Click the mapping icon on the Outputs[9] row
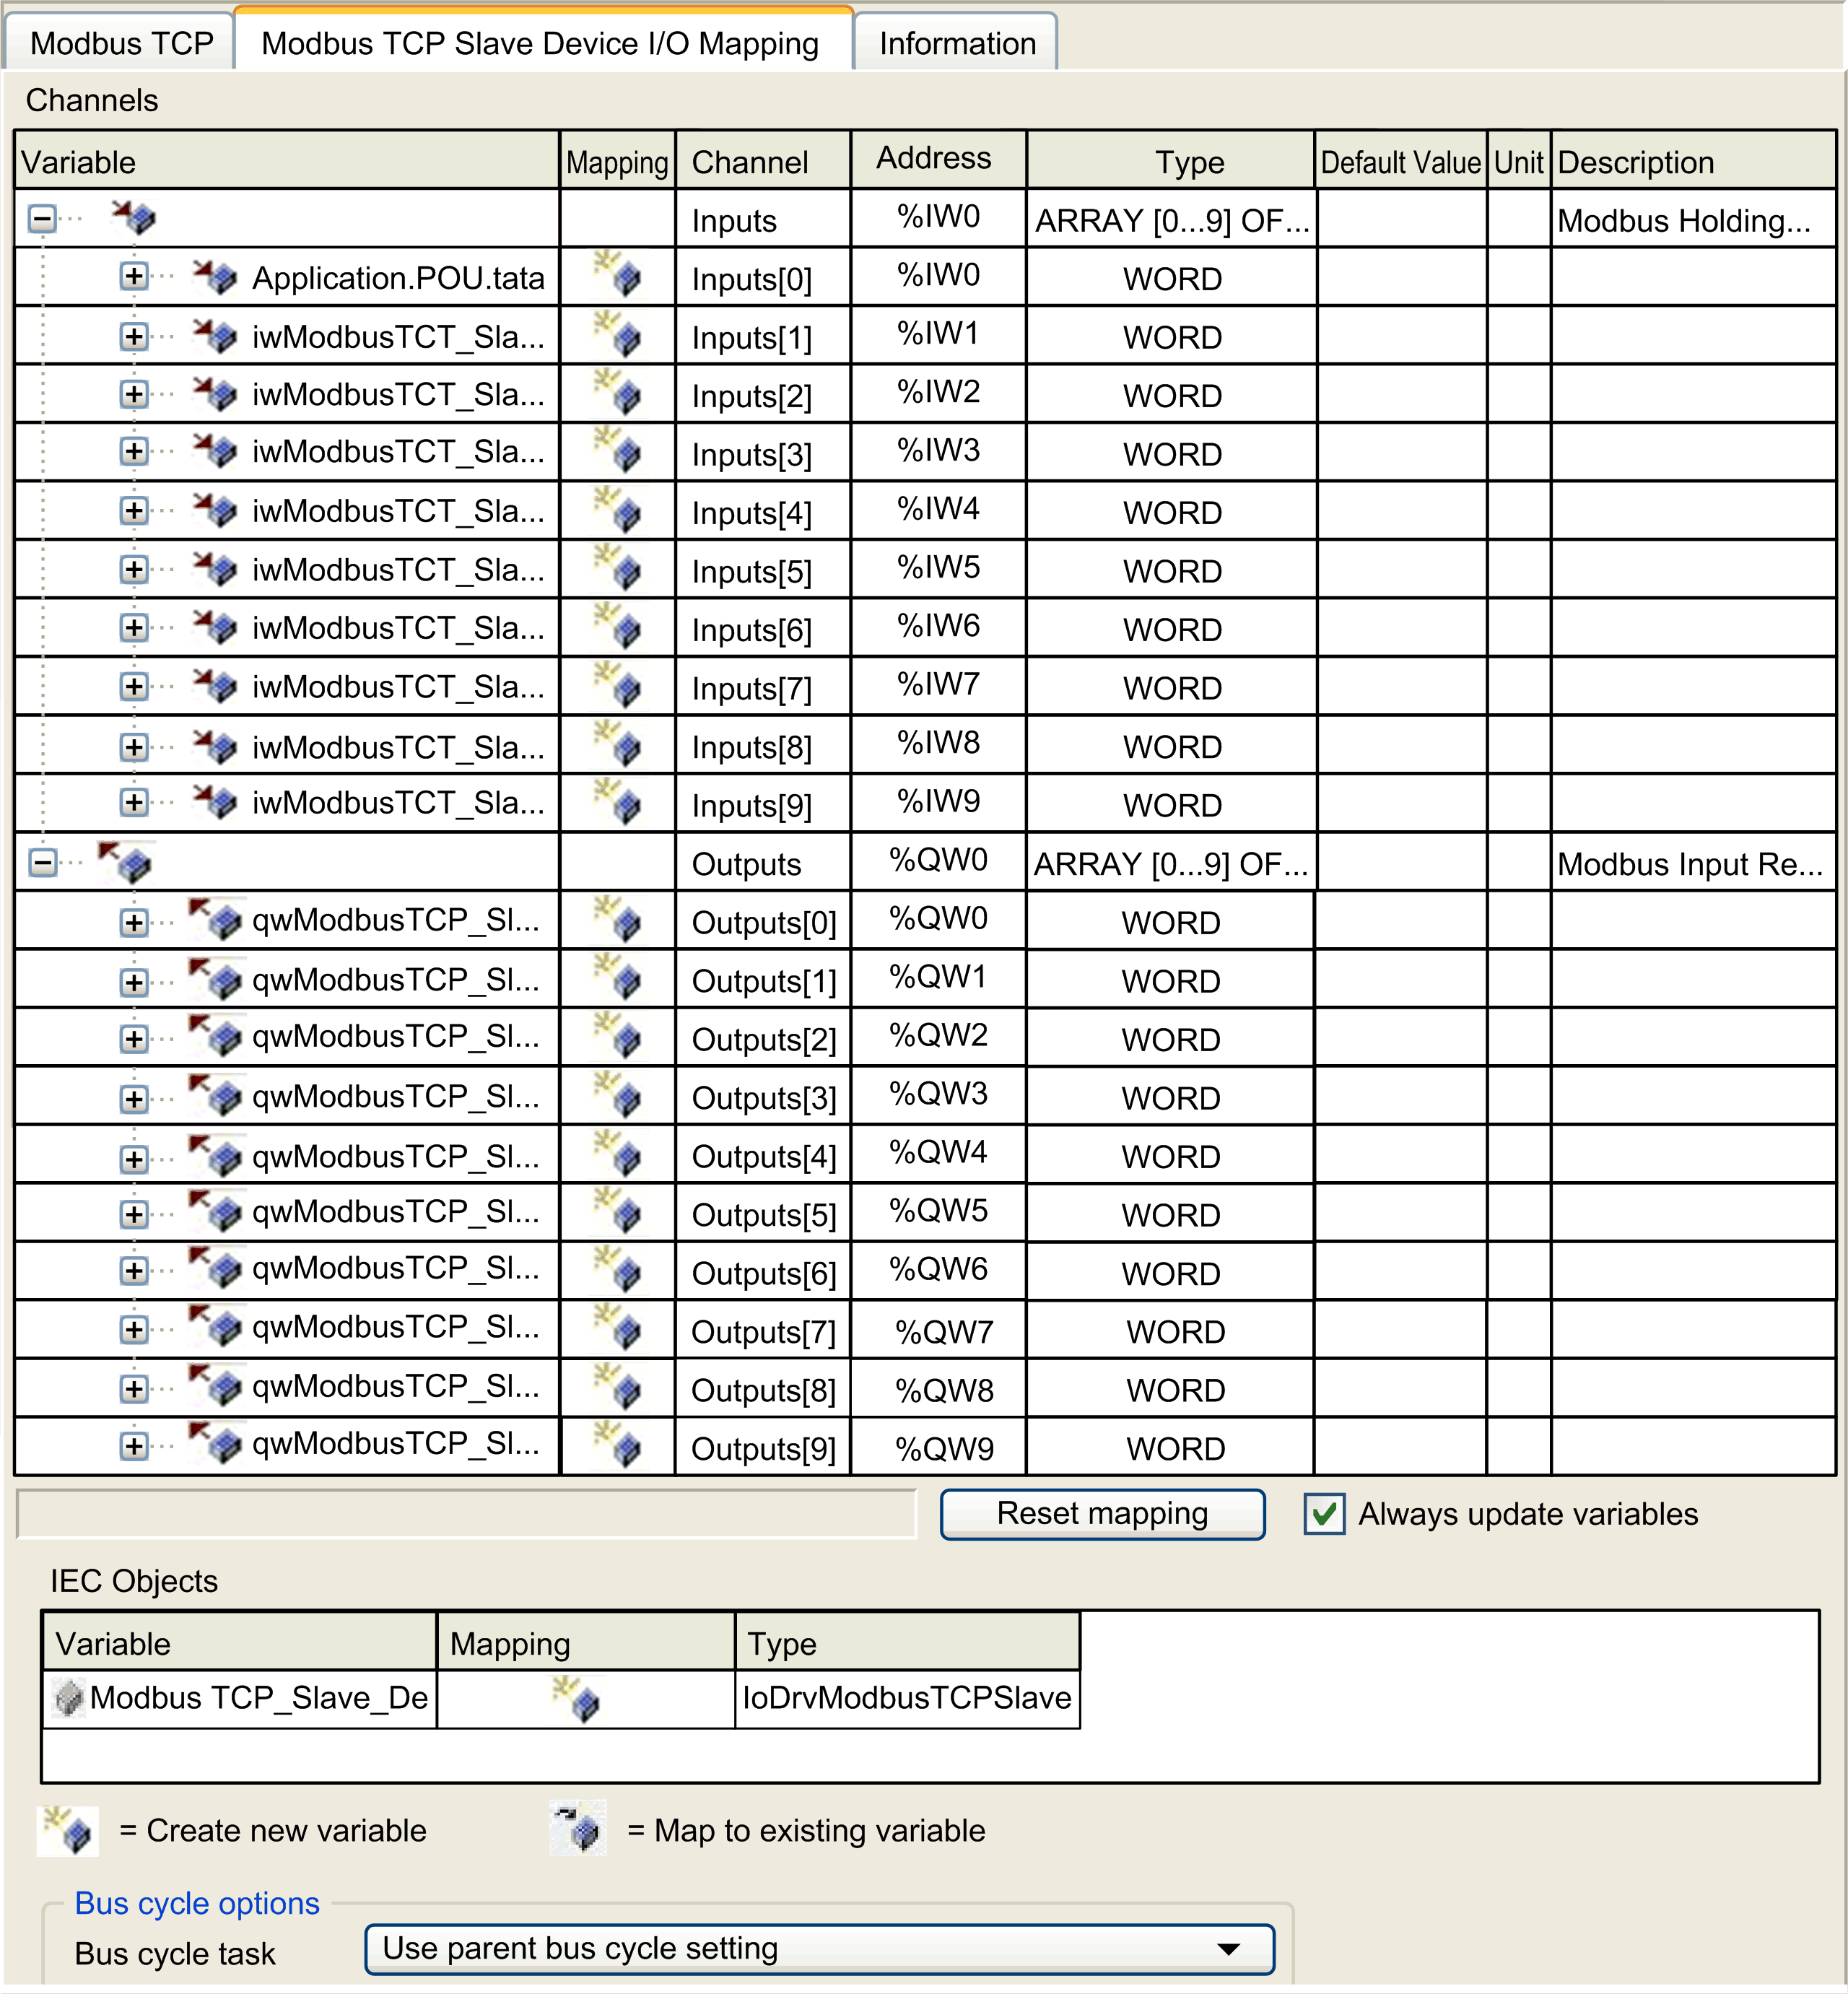Viewport: 1848px width, 1994px height. [x=622, y=1447]
